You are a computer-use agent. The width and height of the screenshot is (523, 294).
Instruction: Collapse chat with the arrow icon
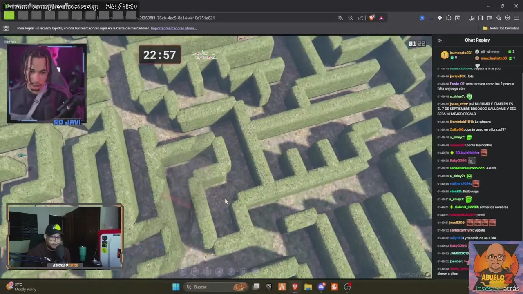440,40
